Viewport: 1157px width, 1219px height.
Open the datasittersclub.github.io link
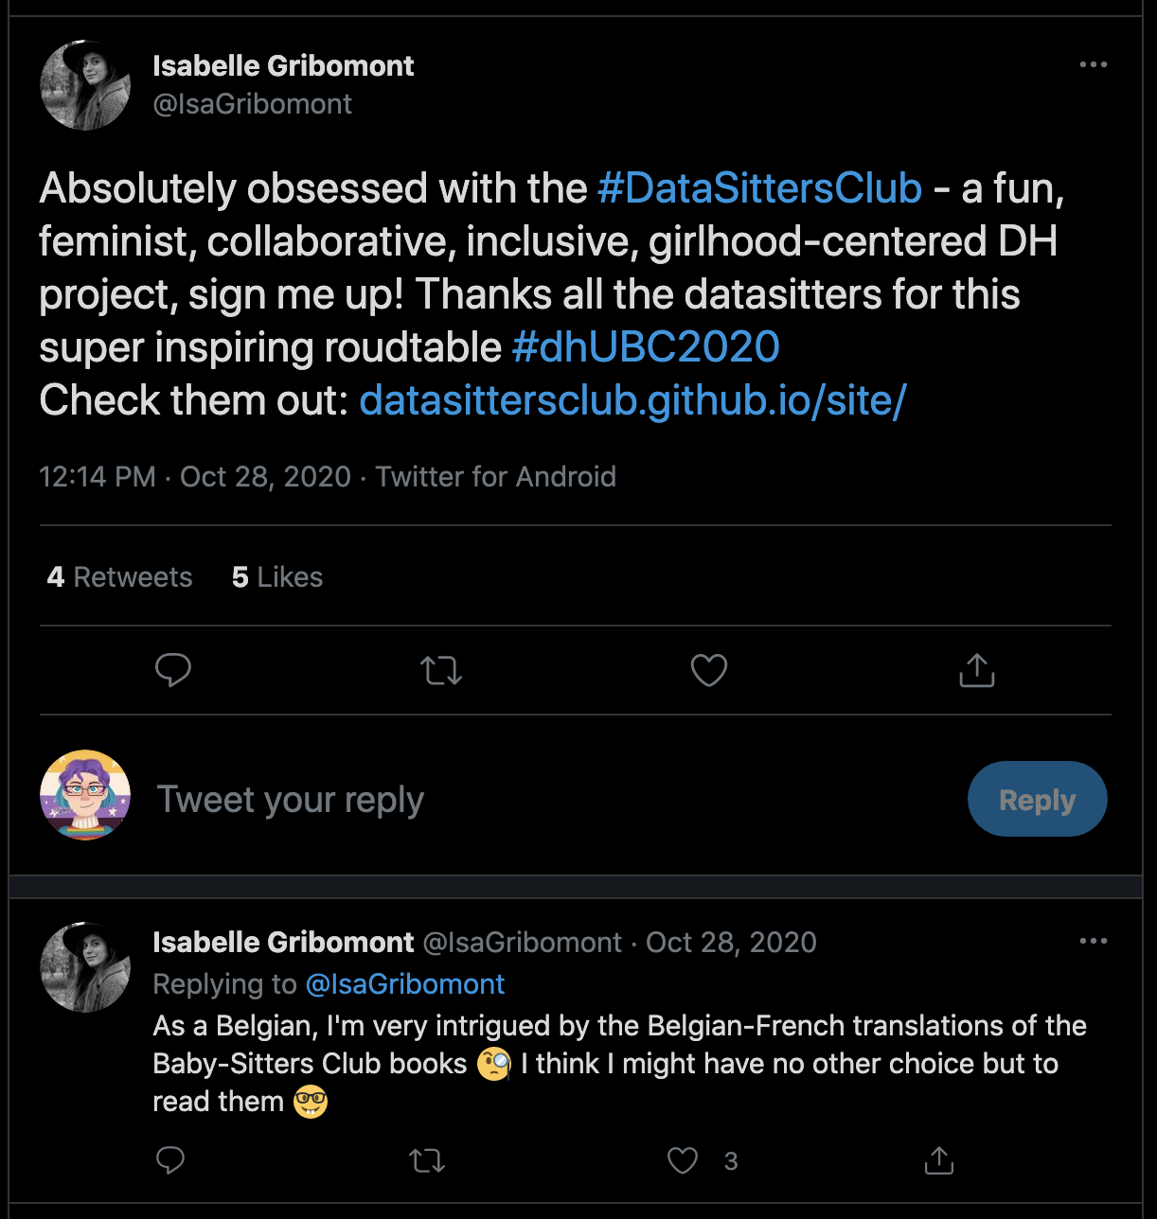(x=632, y=400)
